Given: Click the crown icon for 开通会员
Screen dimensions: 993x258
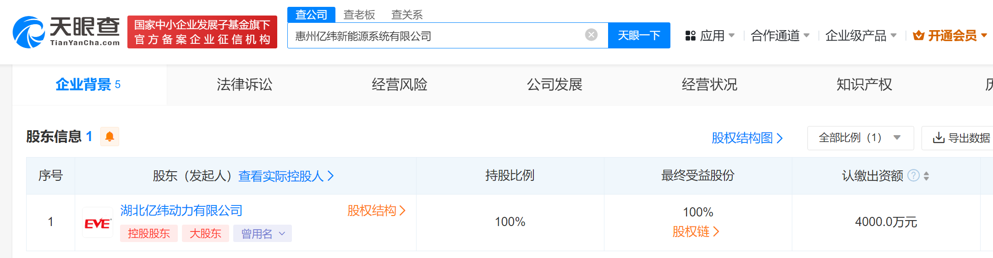Looking at the screenshot, I should [918, 35].
